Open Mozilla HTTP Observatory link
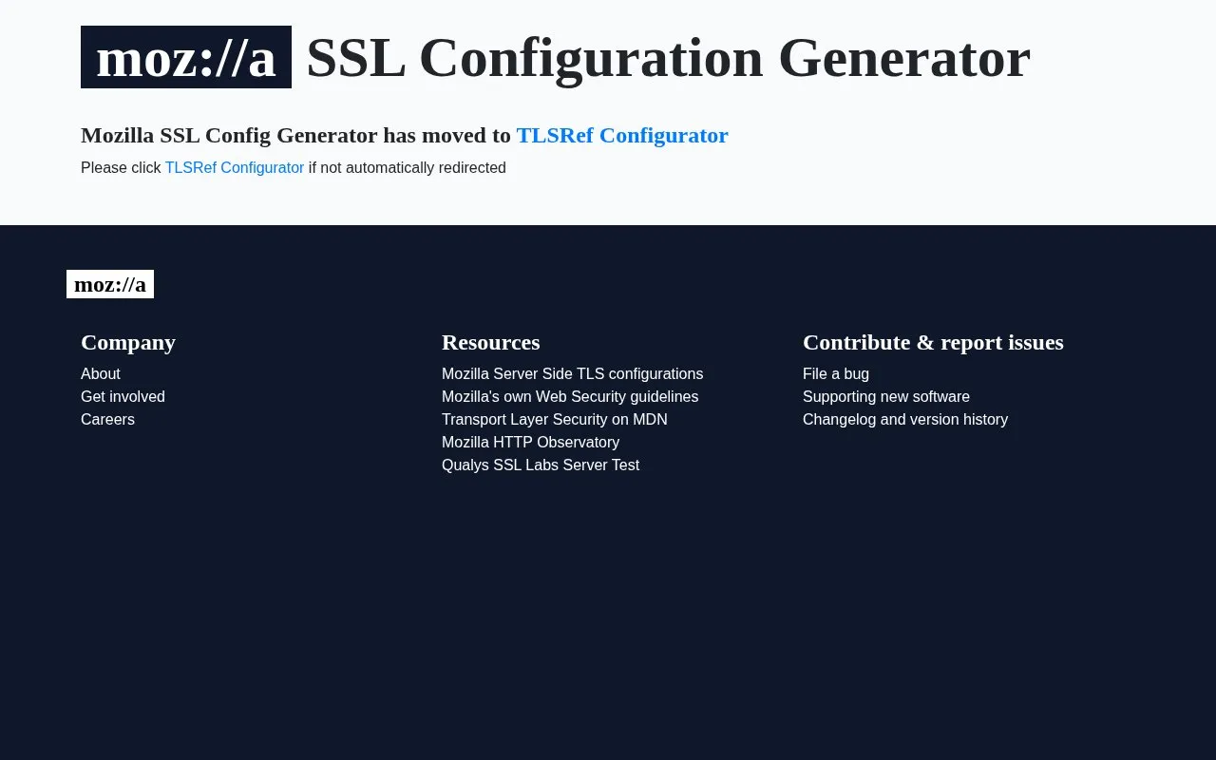This screenshot has width=1216, height=760. point(530,442)
